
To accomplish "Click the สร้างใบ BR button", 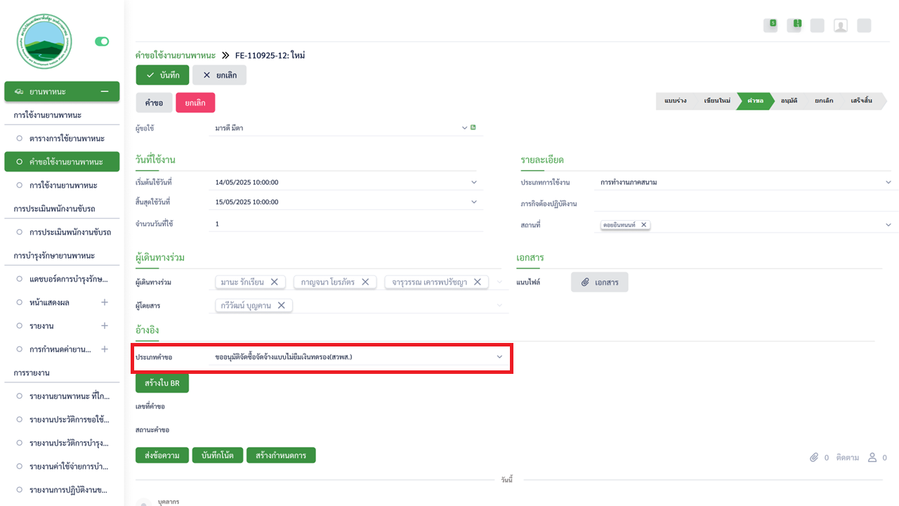I will [162, 383].
